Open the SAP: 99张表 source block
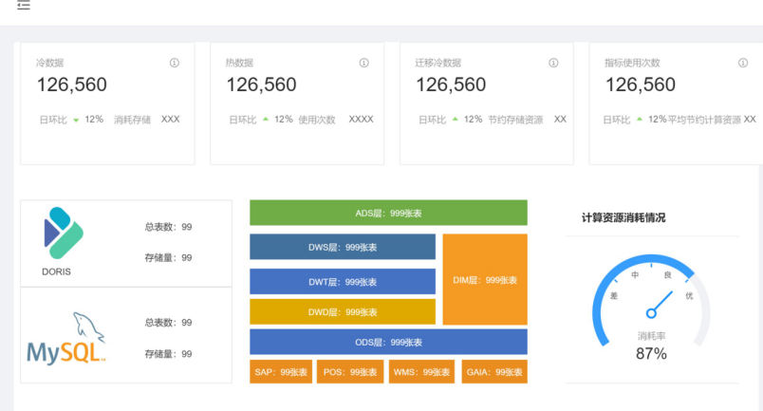The image size is (763, 411). [x=281, y=371]
